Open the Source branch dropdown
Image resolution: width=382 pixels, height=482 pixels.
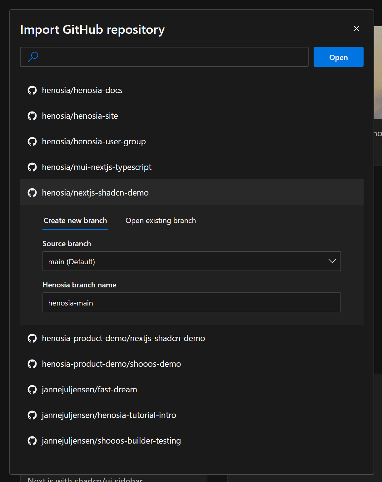tap(191, 261)
